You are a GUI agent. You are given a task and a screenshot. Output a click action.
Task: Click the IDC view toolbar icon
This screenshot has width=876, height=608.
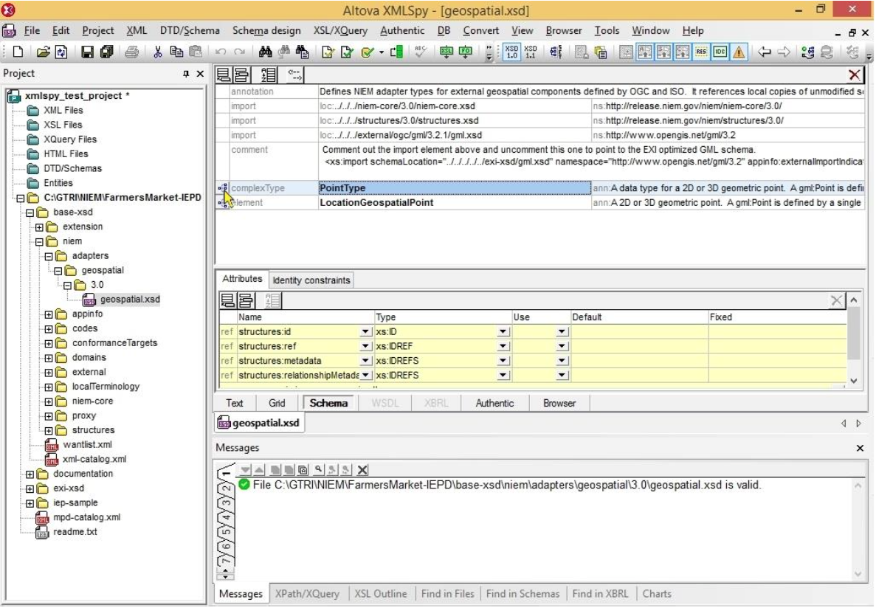(718, 52)
